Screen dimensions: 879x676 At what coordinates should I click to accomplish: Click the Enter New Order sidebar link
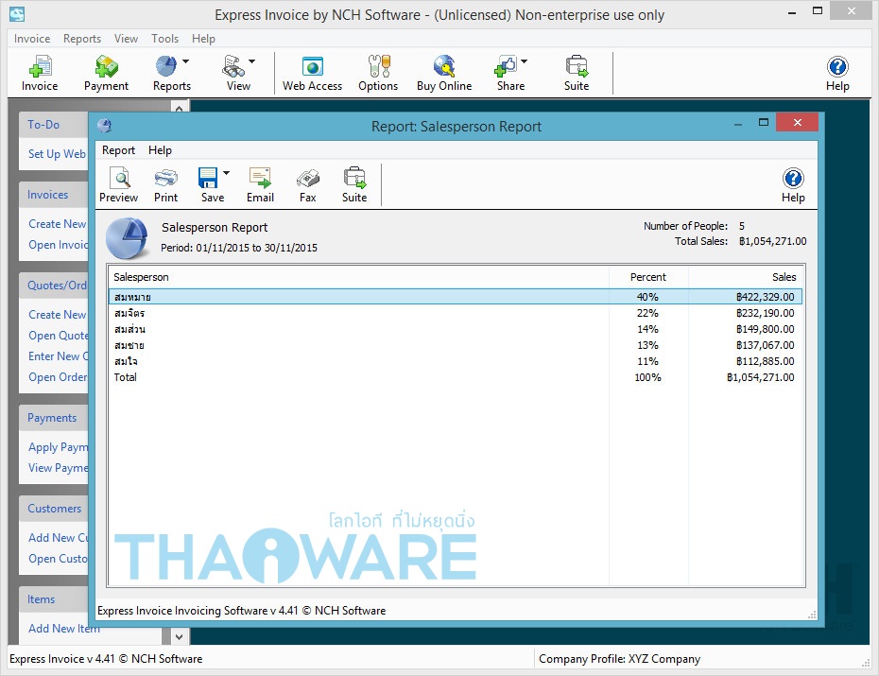59,356
